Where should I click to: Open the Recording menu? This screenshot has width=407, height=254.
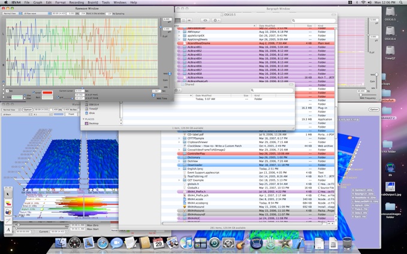(x=77, y=2)
